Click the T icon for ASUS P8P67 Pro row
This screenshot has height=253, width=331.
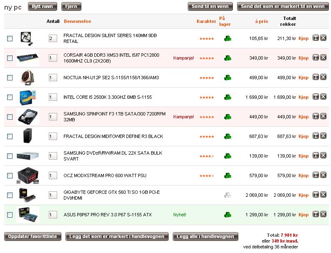tap(316, 214)
